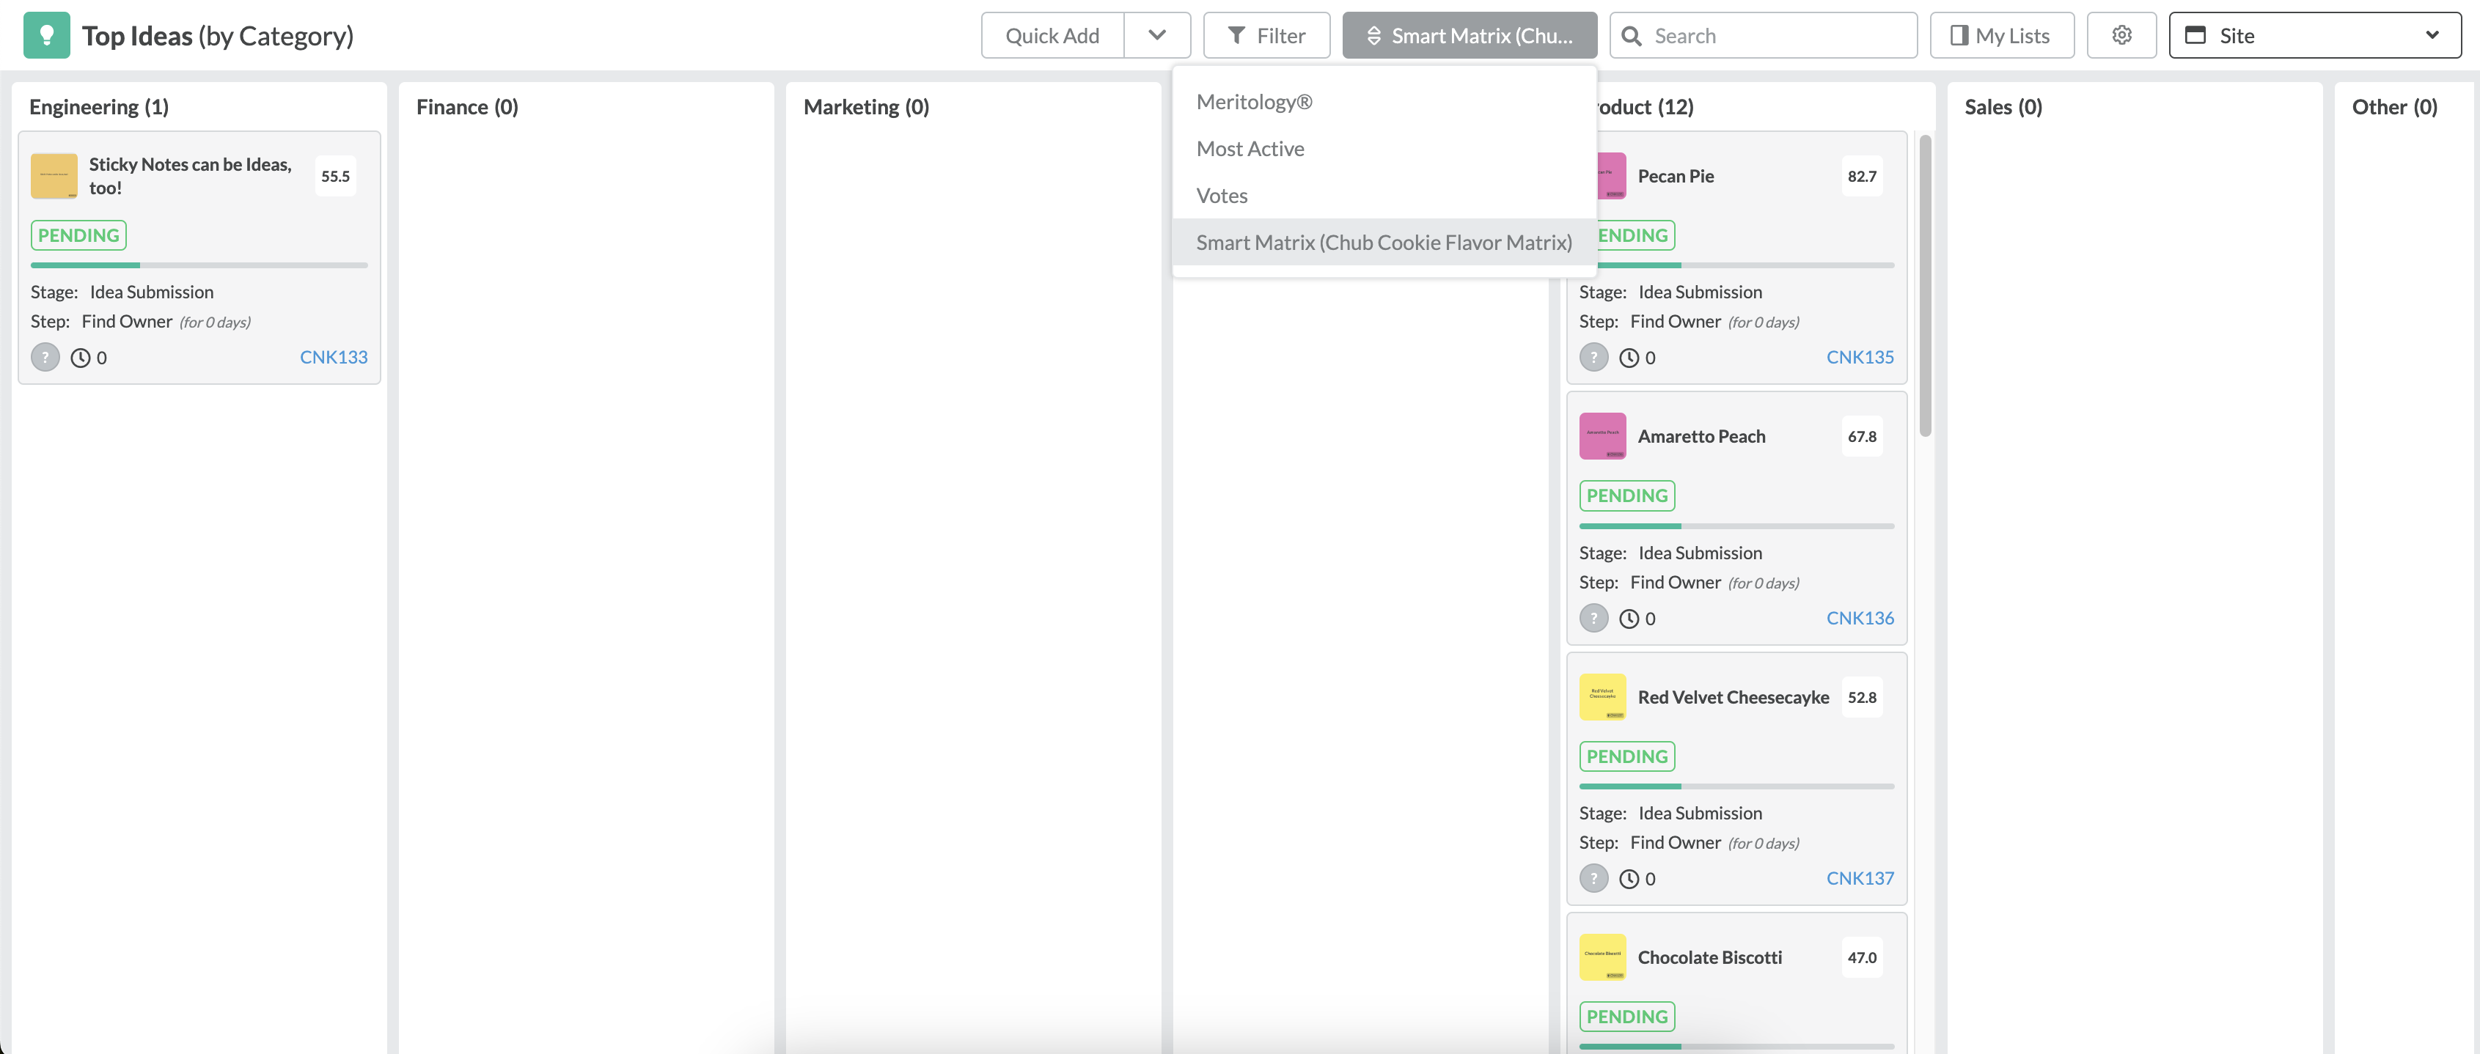Open the Pecan Pie pink thumbnail

tap(1612, 176)
